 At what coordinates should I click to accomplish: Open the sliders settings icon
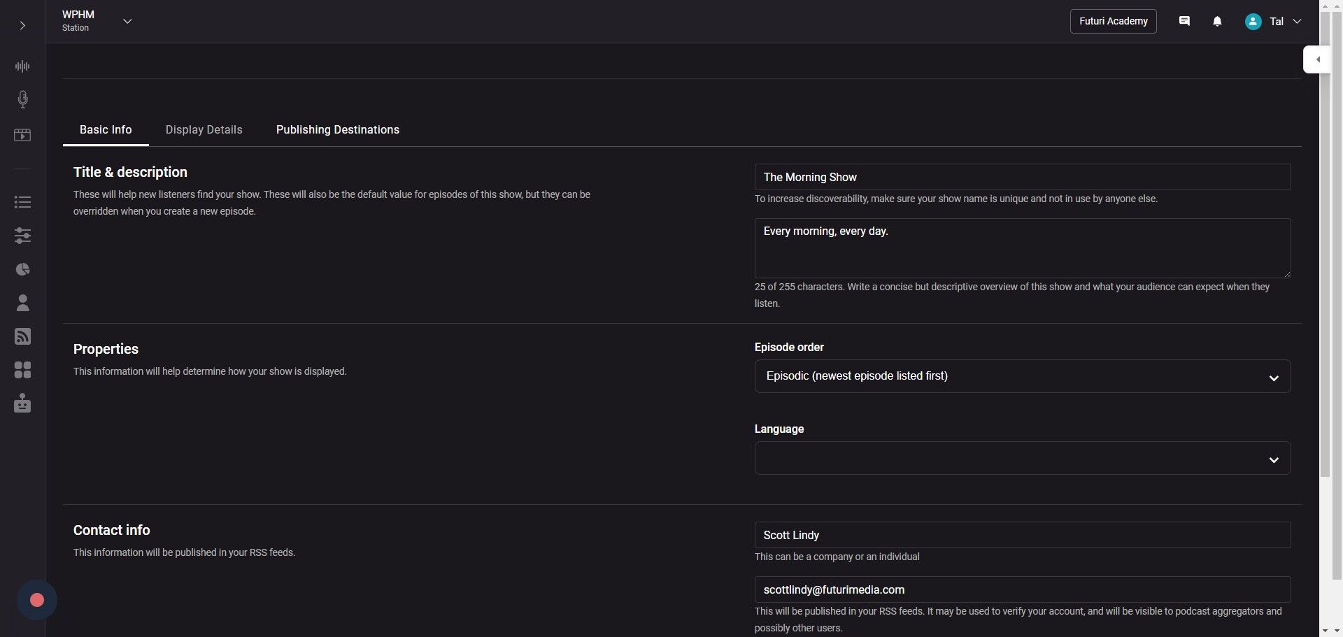(x=22, y=236)
